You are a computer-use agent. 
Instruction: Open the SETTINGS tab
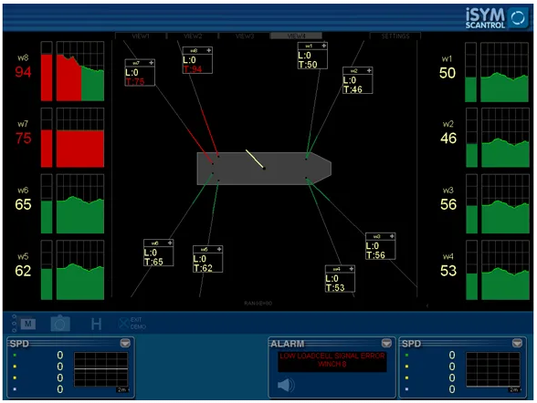(395, 36)
